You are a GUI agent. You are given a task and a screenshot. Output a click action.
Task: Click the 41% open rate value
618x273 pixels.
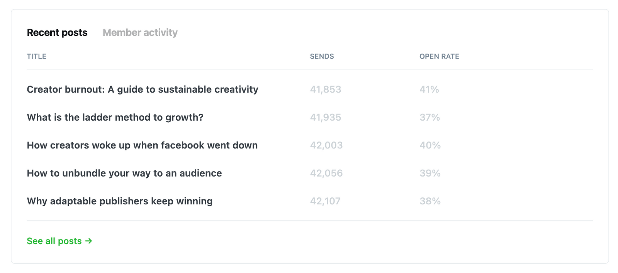click(429, 89)
